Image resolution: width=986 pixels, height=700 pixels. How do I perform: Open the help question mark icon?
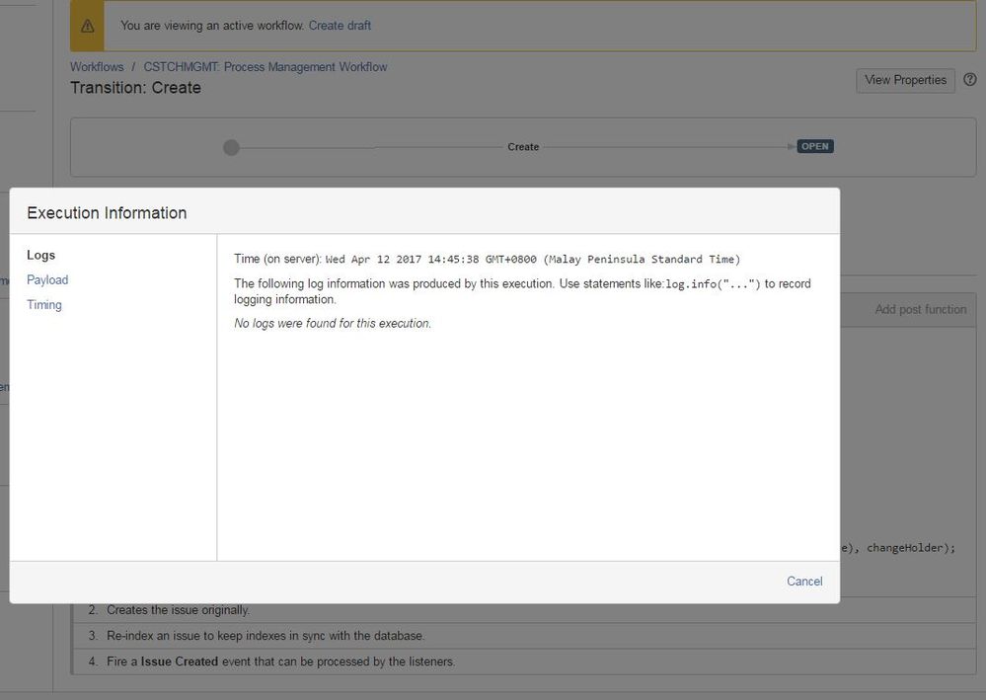click(x=970, y=80)
